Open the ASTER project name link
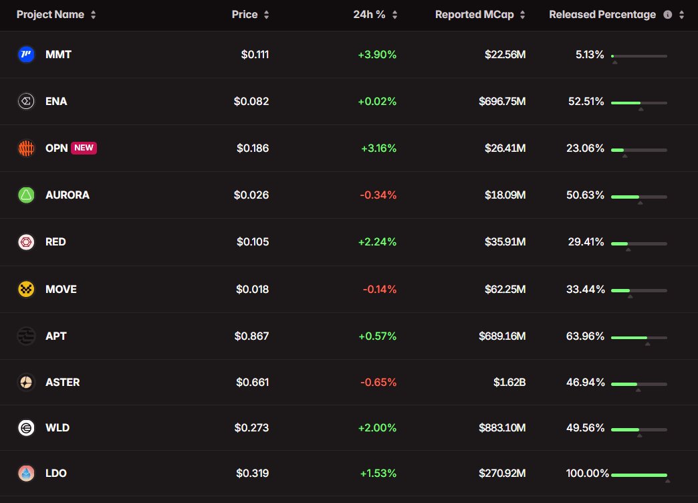The image size is (698, 503). [62, 383]
